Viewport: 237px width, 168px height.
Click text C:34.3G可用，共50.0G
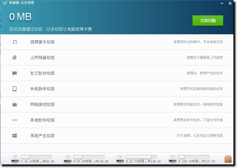tap(37, 161)
